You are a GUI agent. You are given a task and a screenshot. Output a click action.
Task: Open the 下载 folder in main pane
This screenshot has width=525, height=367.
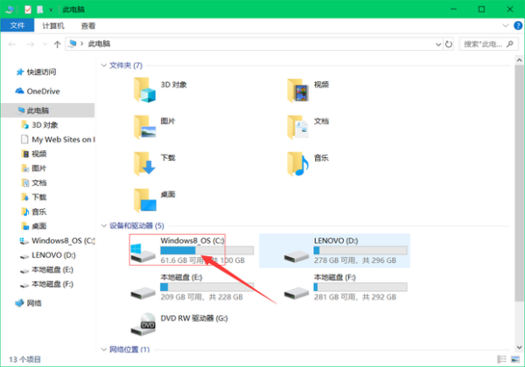144,162
